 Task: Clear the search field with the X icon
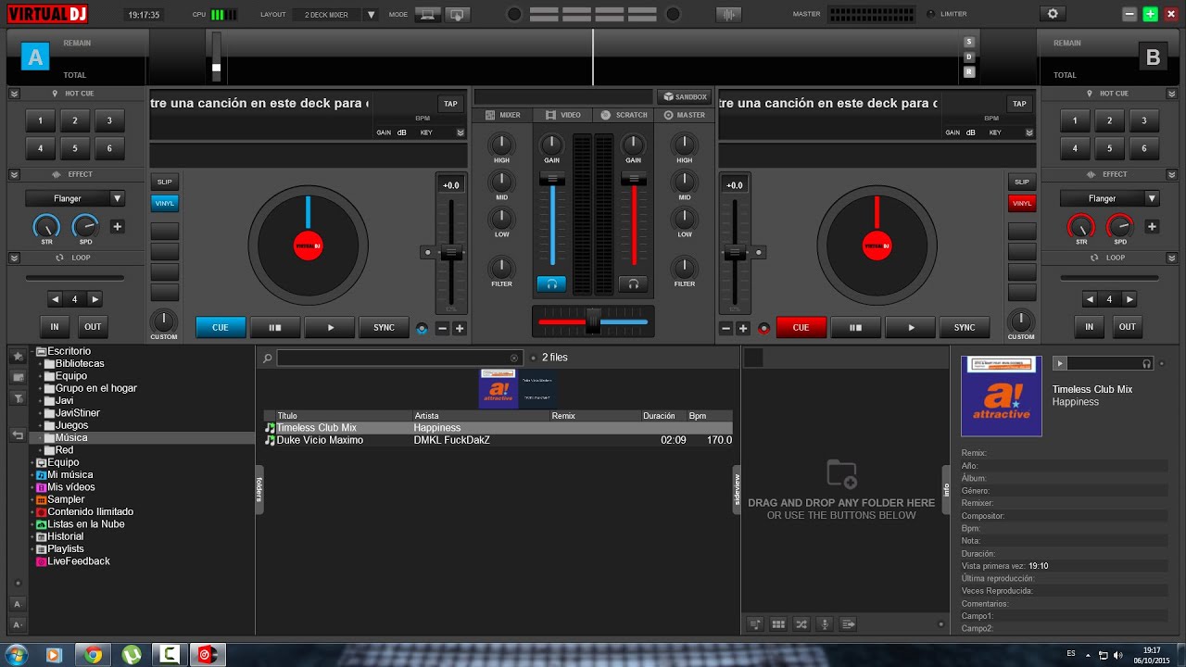[x=514, y=358]
